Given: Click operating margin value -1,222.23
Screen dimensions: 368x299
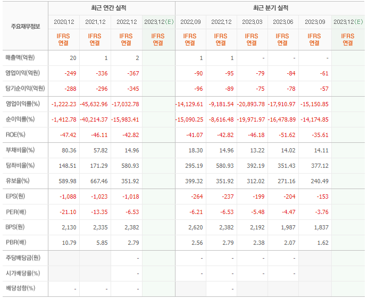Looking at the screenshot, I should pyautogui.click(x=64, y=104).
